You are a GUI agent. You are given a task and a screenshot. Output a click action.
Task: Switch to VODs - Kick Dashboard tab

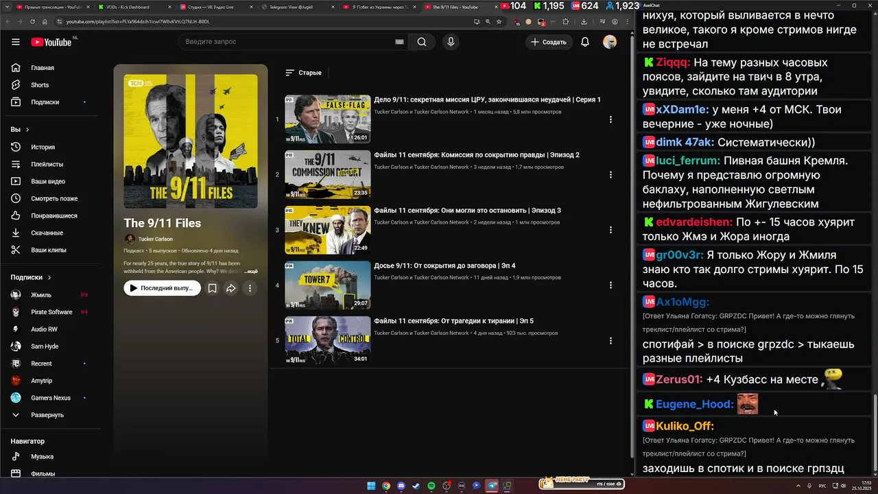point(134,7)
